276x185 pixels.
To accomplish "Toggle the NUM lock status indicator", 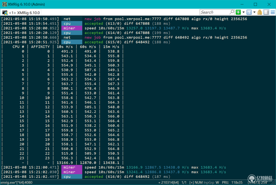I will (199, 183).
